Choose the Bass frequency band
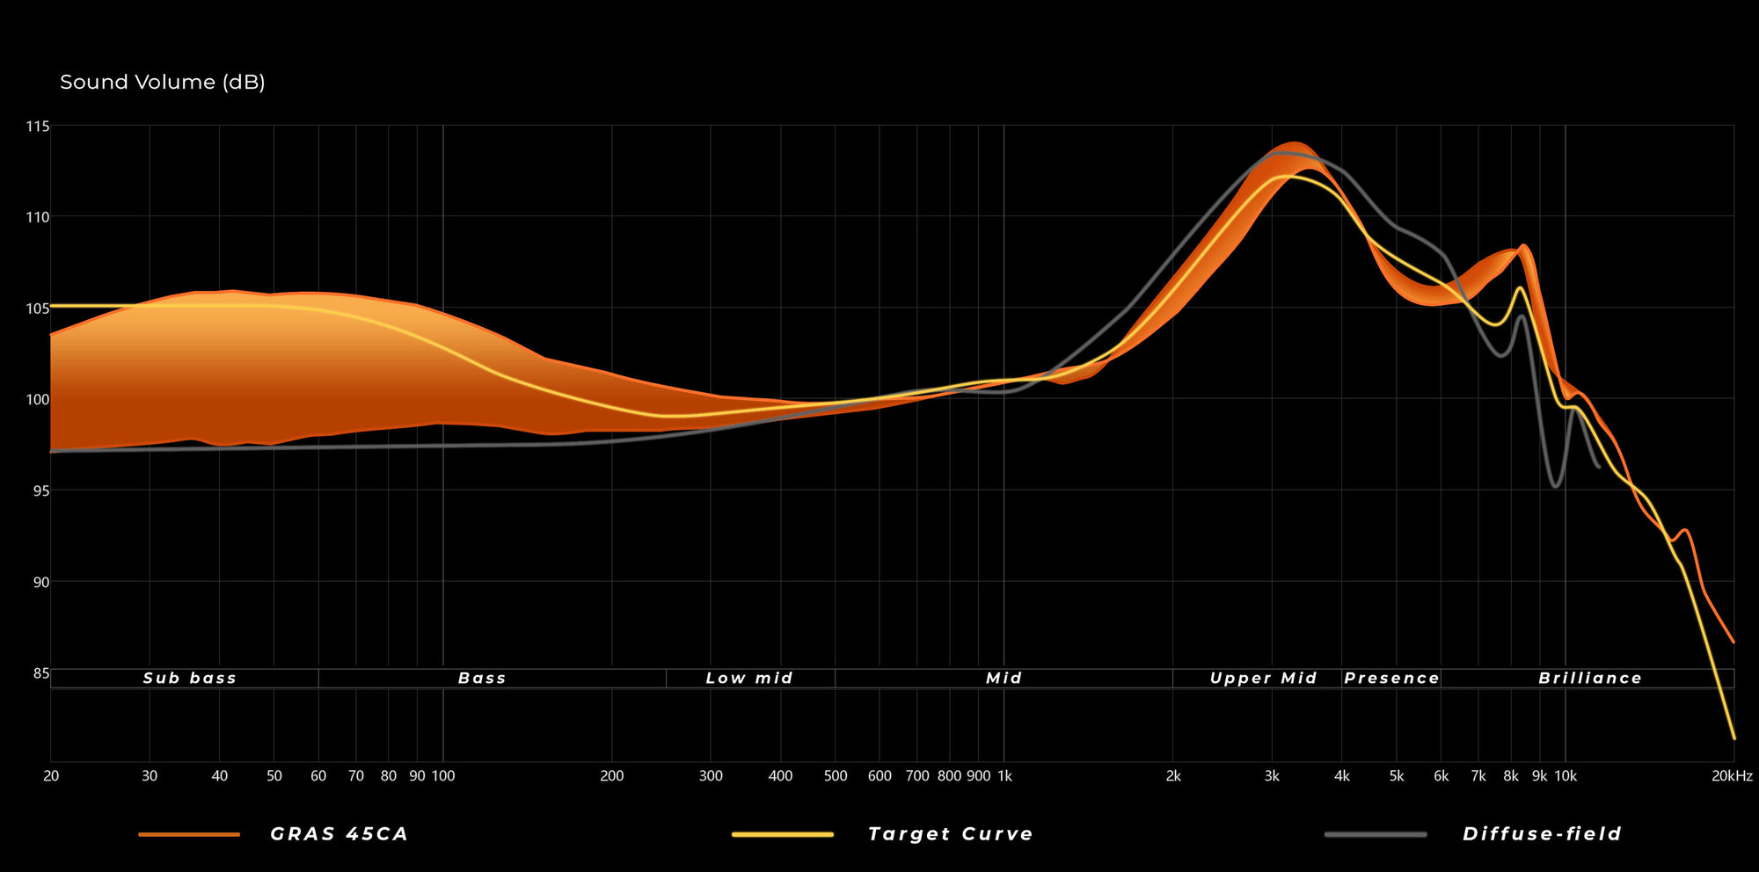This screenshot has width=1759, height=872. (482, 679)
